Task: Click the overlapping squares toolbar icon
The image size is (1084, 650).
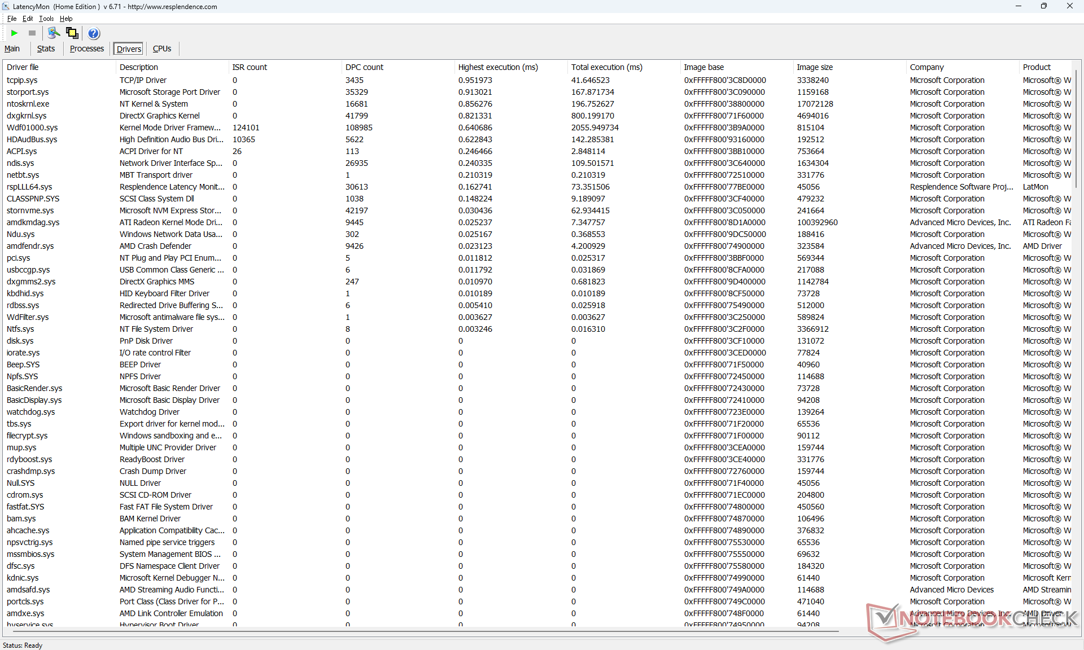Action: click(72, 33)
